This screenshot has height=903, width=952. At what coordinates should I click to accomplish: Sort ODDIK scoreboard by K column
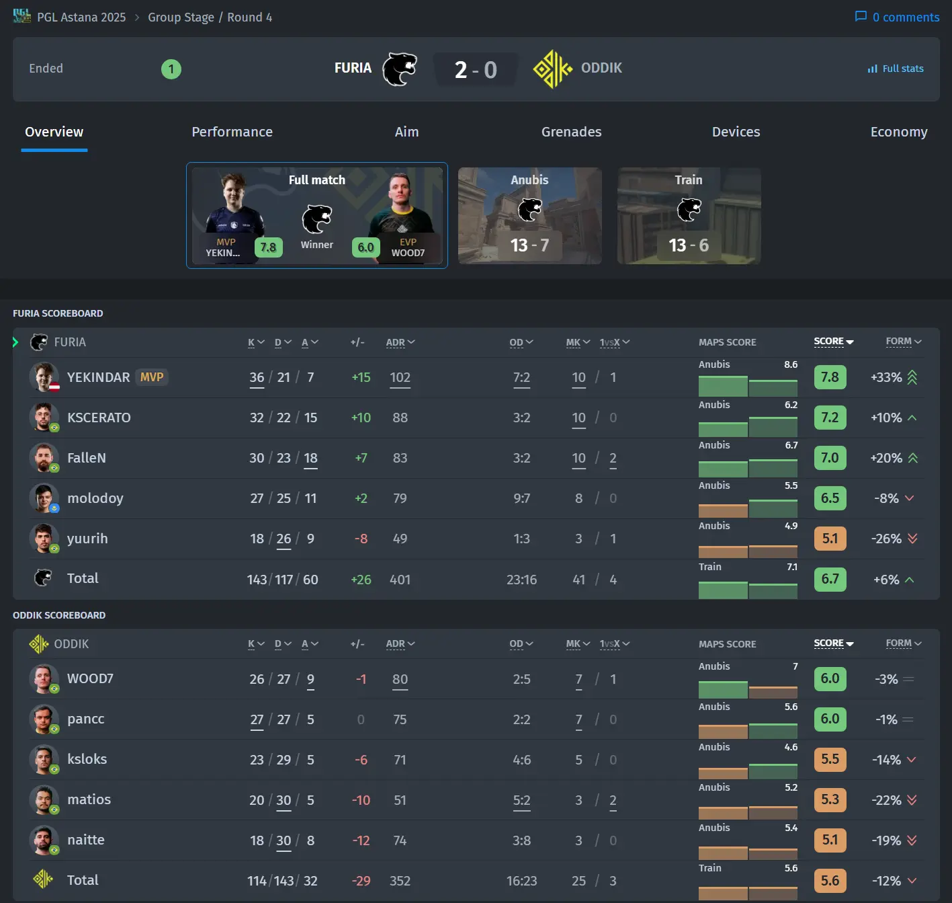[x=256, y=644]
